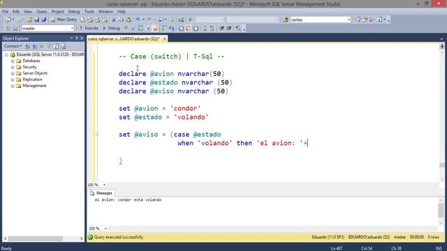
Task: Click the red activity icon in Object Explorer
Action: (64, 46)
